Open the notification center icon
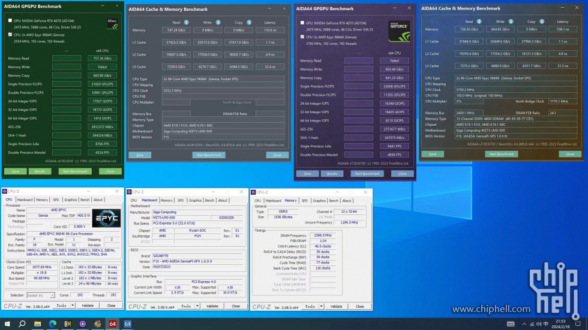 pos(578,323)
